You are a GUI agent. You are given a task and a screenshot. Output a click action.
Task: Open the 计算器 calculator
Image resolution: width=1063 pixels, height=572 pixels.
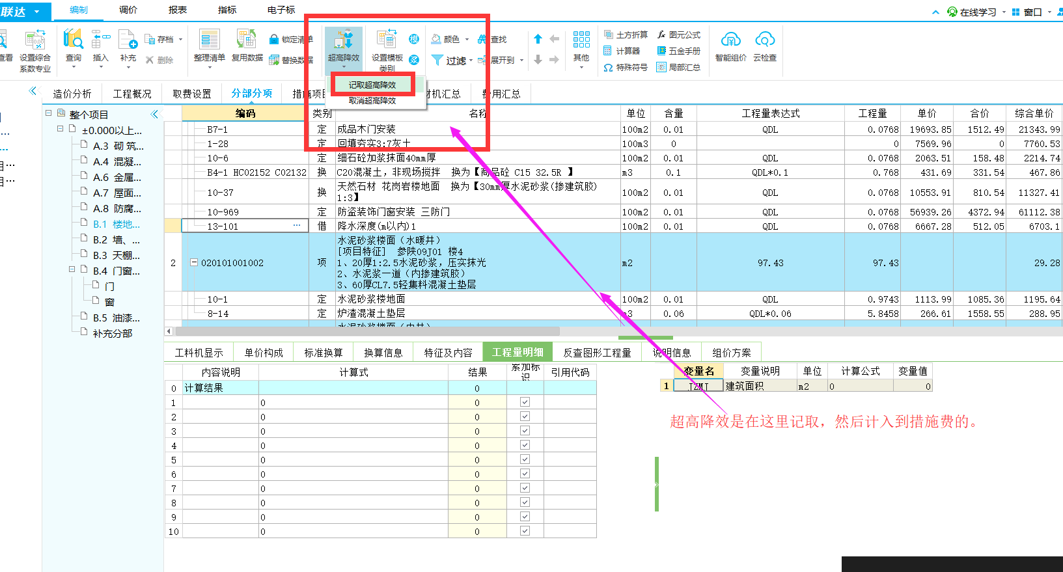click(x=622, y=51)
